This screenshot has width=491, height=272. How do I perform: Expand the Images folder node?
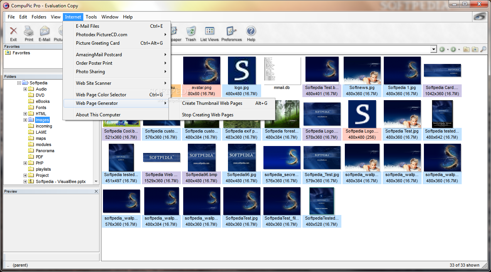tap(25, 120)
